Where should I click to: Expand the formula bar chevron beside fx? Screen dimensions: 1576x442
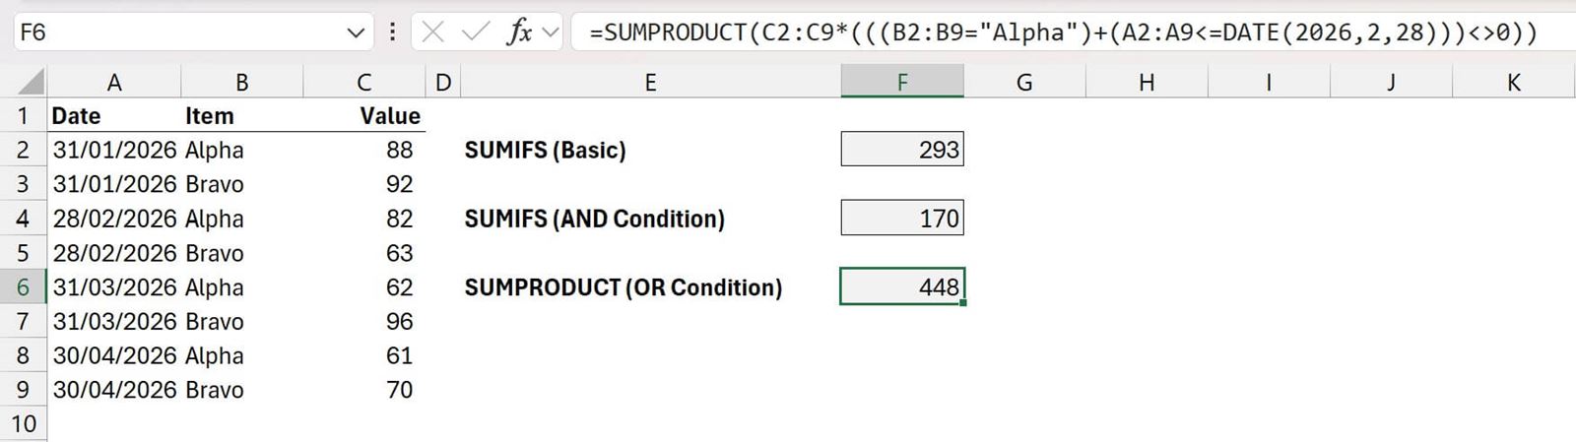click(551, 32)
